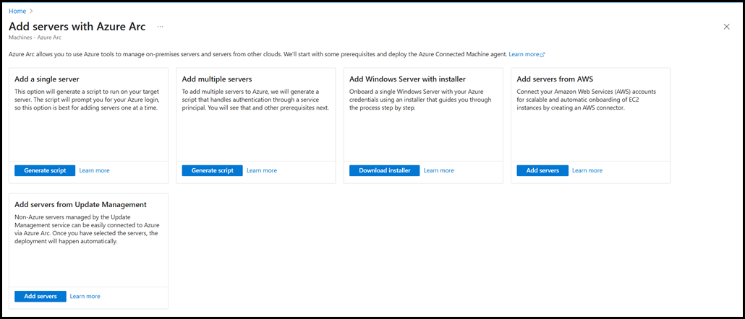This screenshot has height=319, width=745.
Task: Select the 'Add servers from AWS' card heading
Action: click(555, 79)
